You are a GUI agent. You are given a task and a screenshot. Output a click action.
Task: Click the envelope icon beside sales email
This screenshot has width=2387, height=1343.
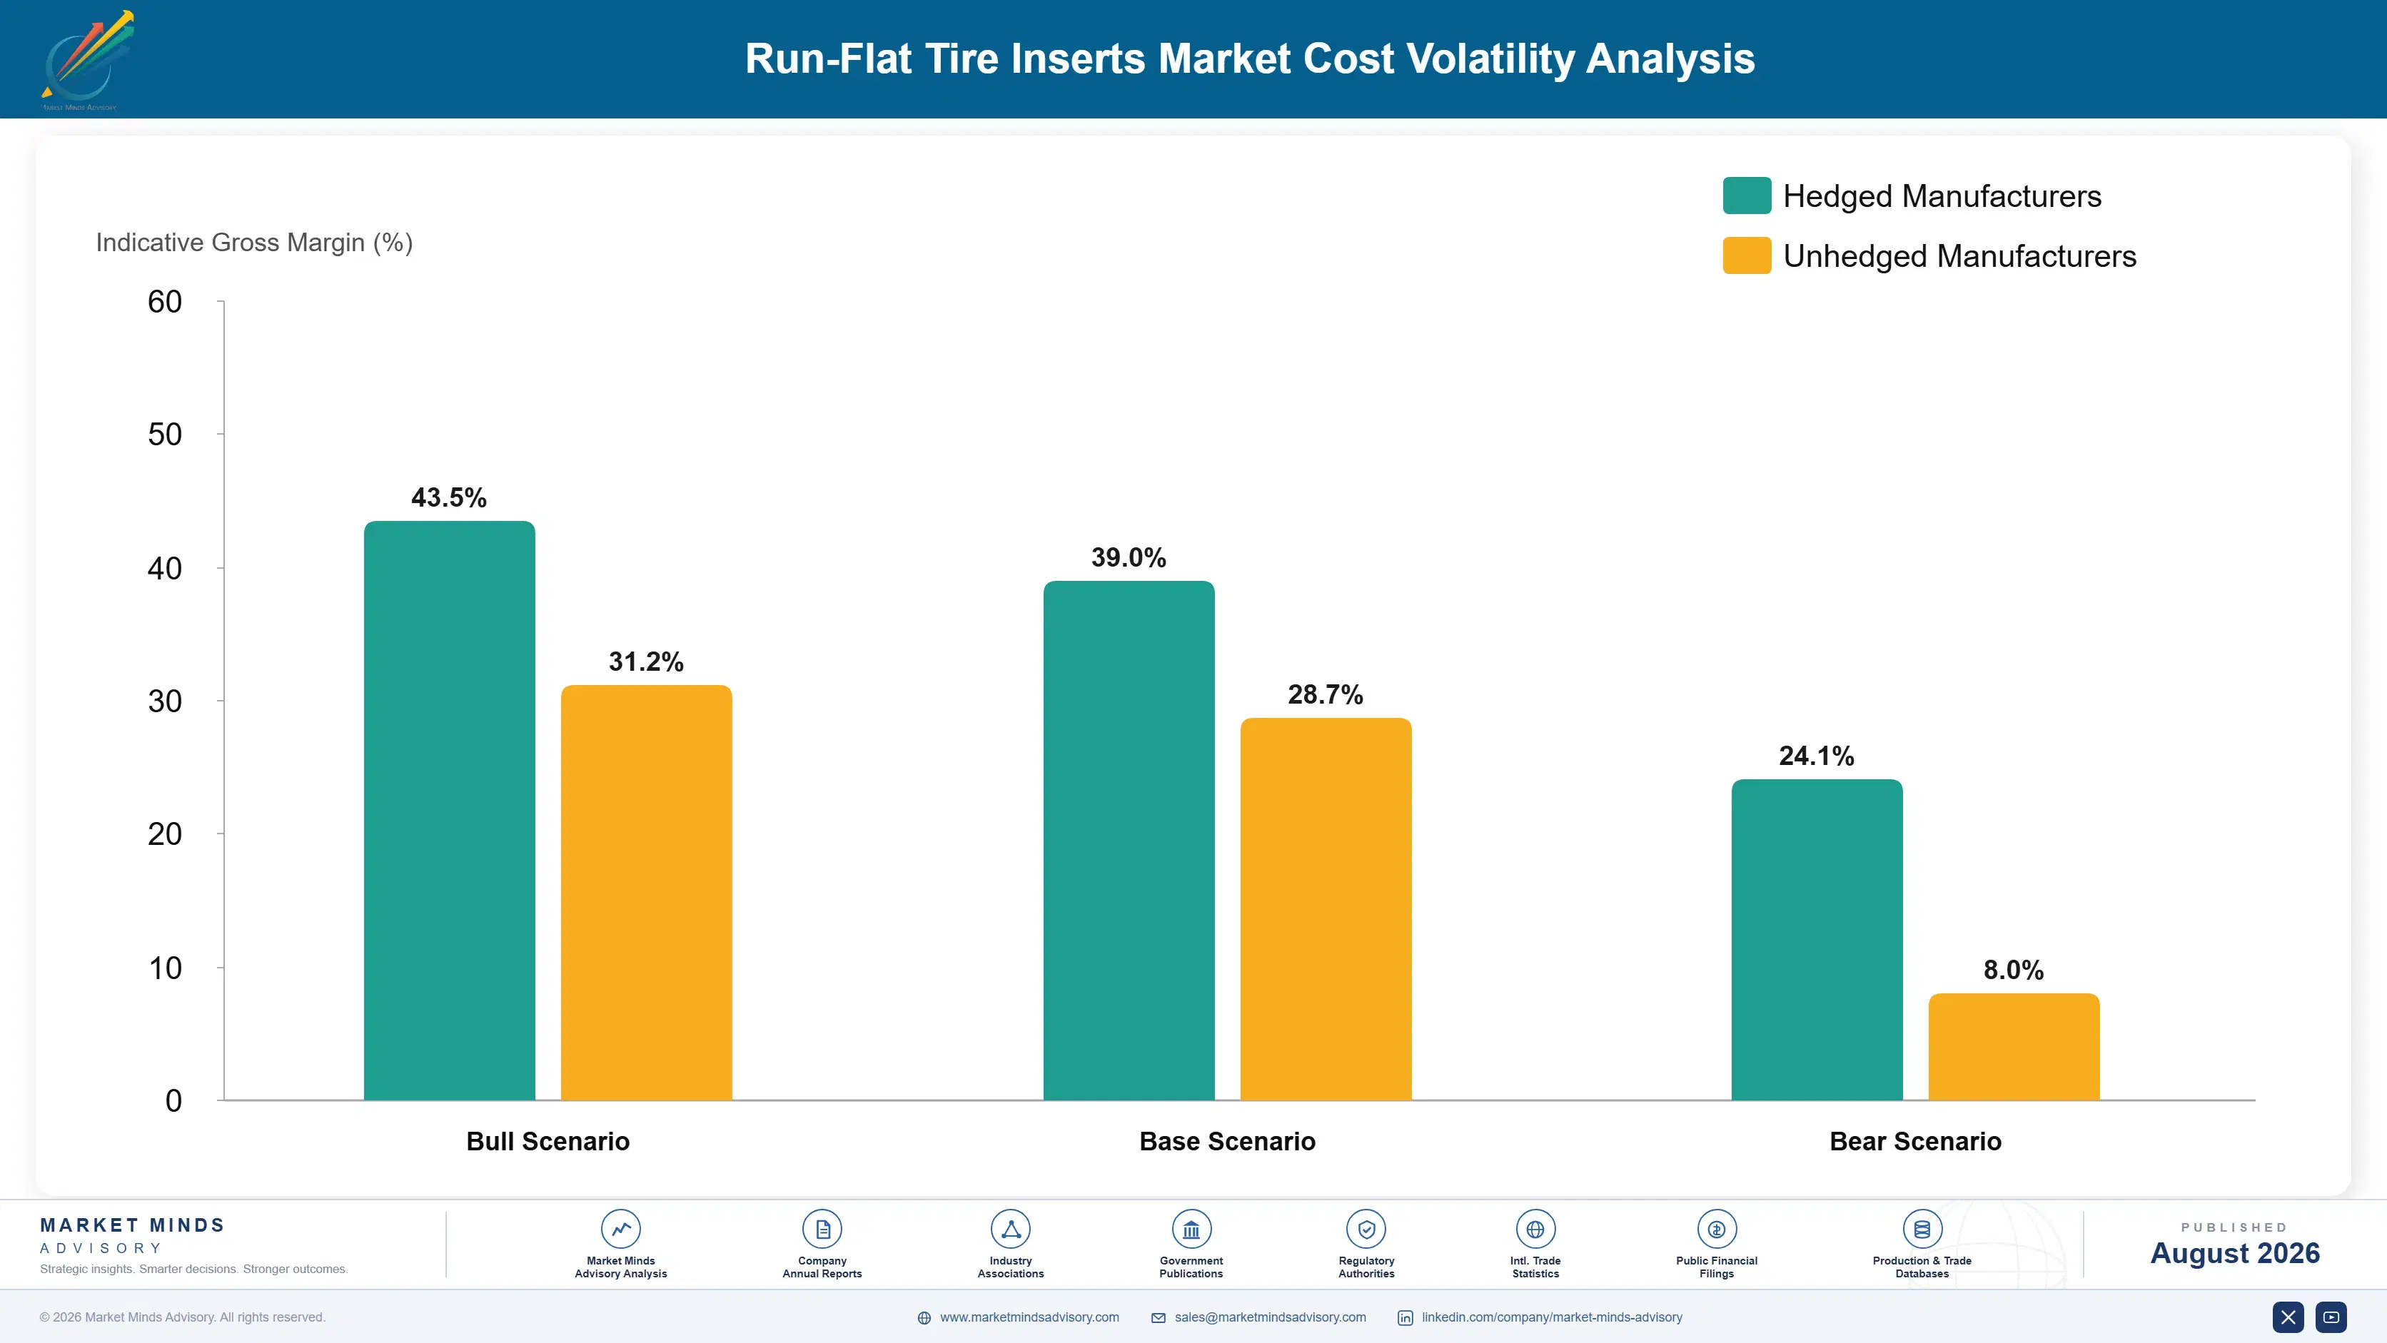pyautogui.click(x=1159, y=1318)
